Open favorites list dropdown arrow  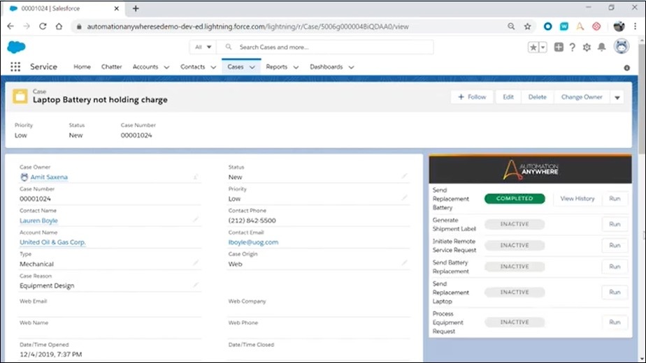(543, 47)
